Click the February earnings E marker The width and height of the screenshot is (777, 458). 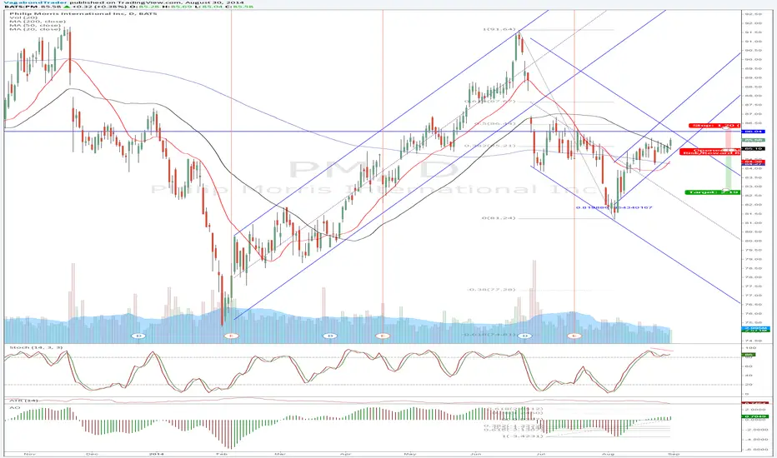tap(231, 336)
